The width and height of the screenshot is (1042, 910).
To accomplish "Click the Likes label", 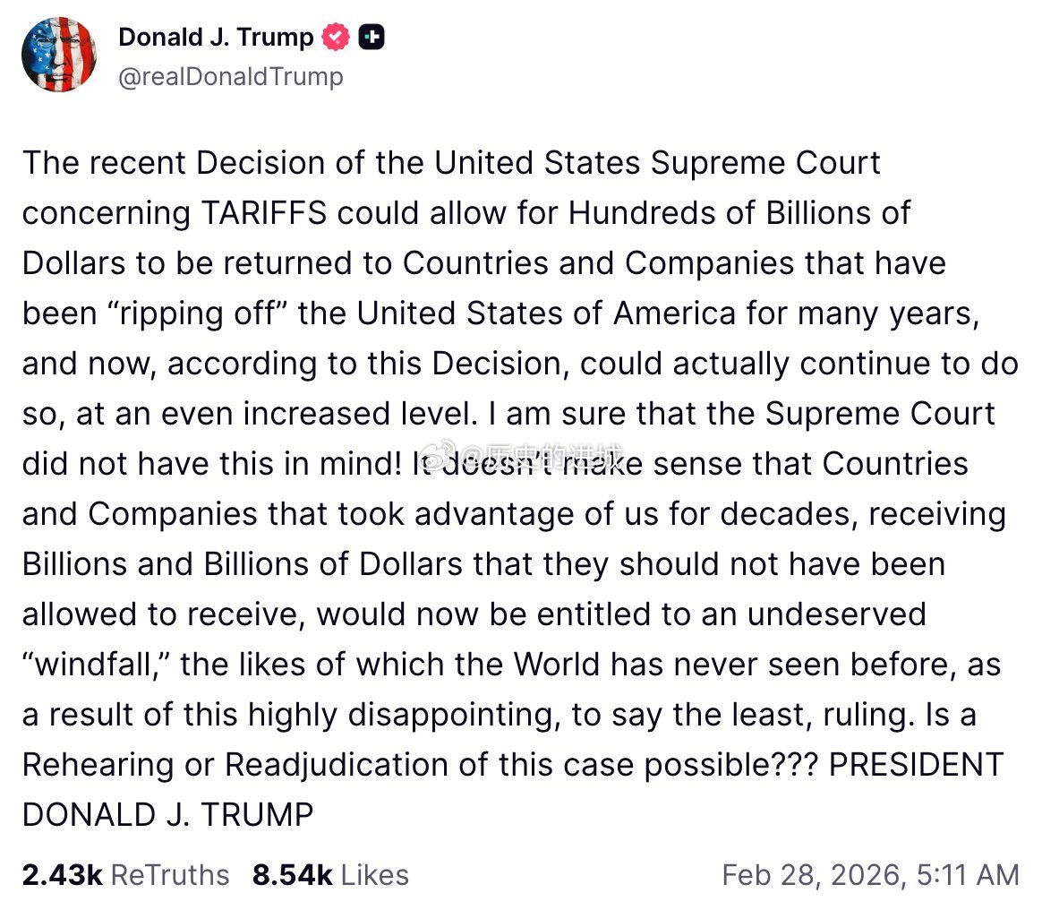I will pos(374,875).
